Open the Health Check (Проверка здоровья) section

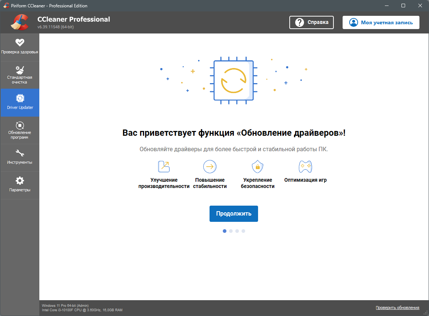point(20,47)
